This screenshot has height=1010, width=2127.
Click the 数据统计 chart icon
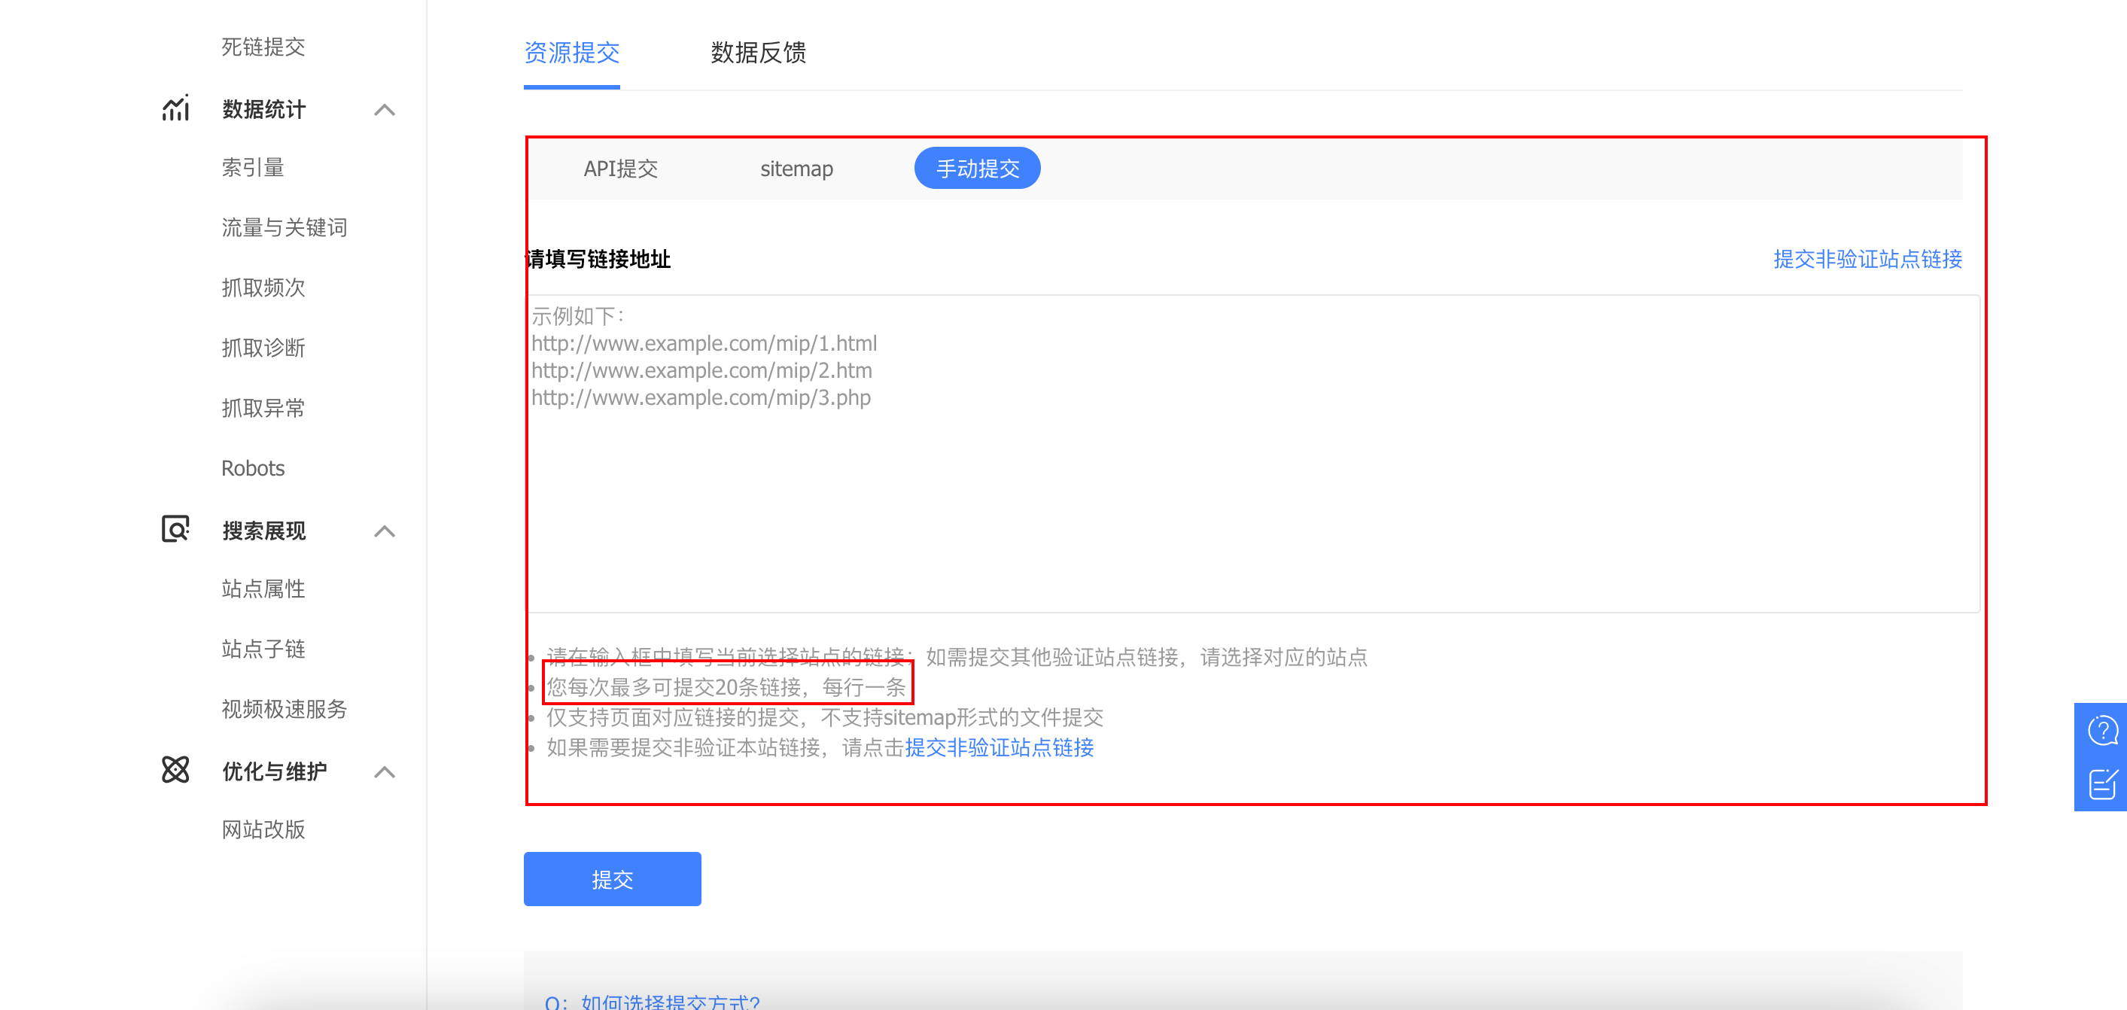point(175,108)
